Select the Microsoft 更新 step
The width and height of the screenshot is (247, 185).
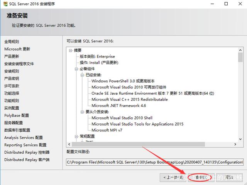[x=17, y=49]
